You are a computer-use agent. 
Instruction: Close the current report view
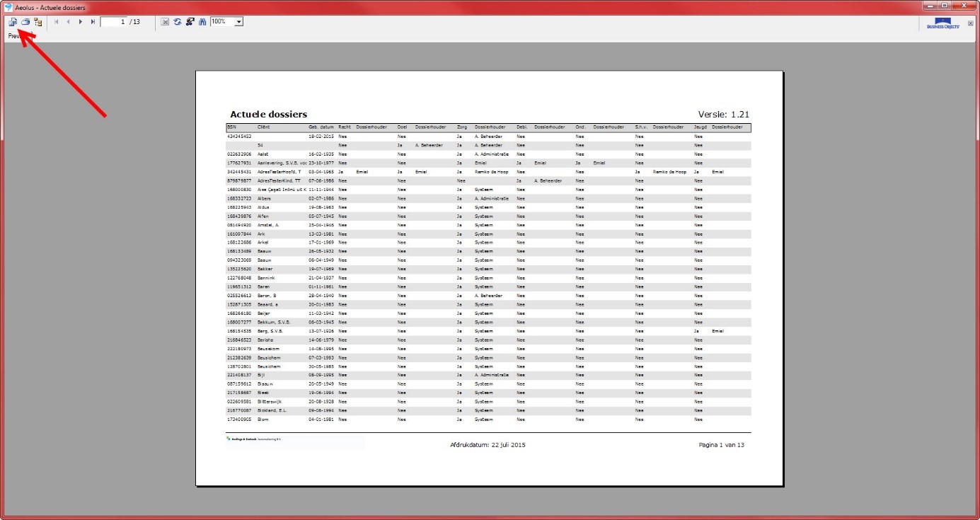970,23
